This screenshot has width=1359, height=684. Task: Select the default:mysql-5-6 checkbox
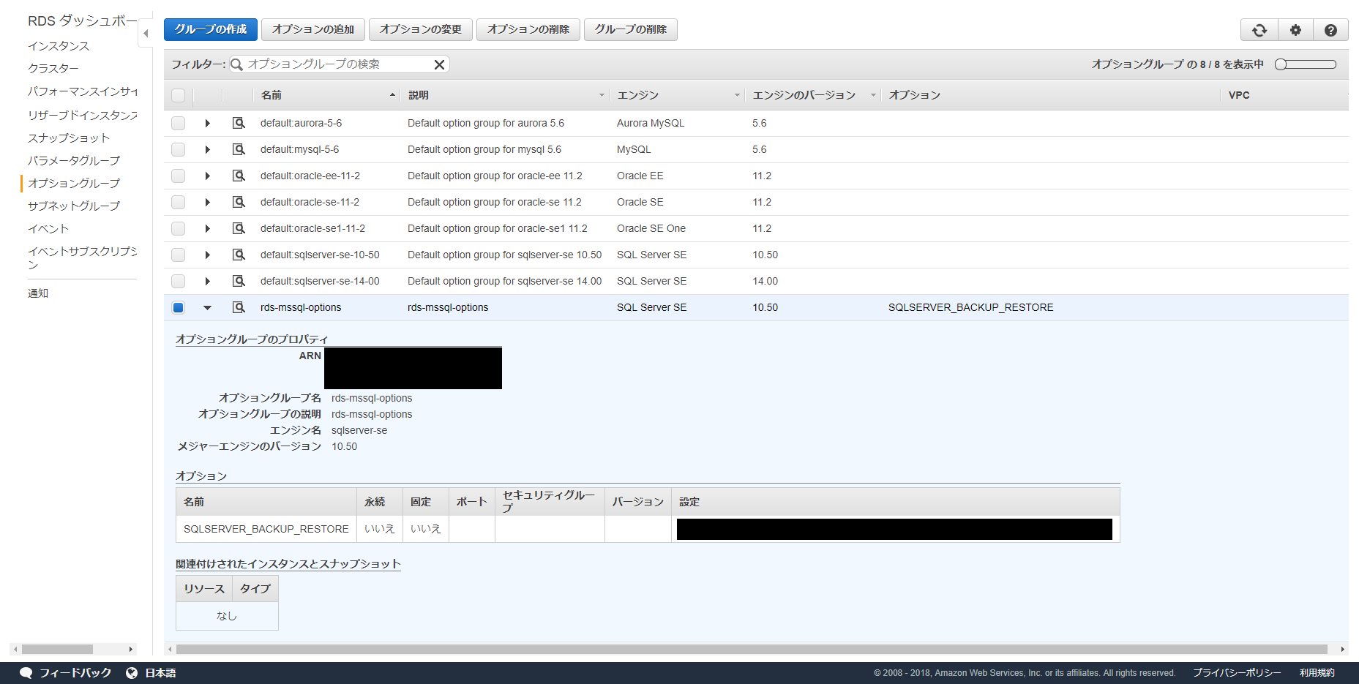(x=178, y=149)
